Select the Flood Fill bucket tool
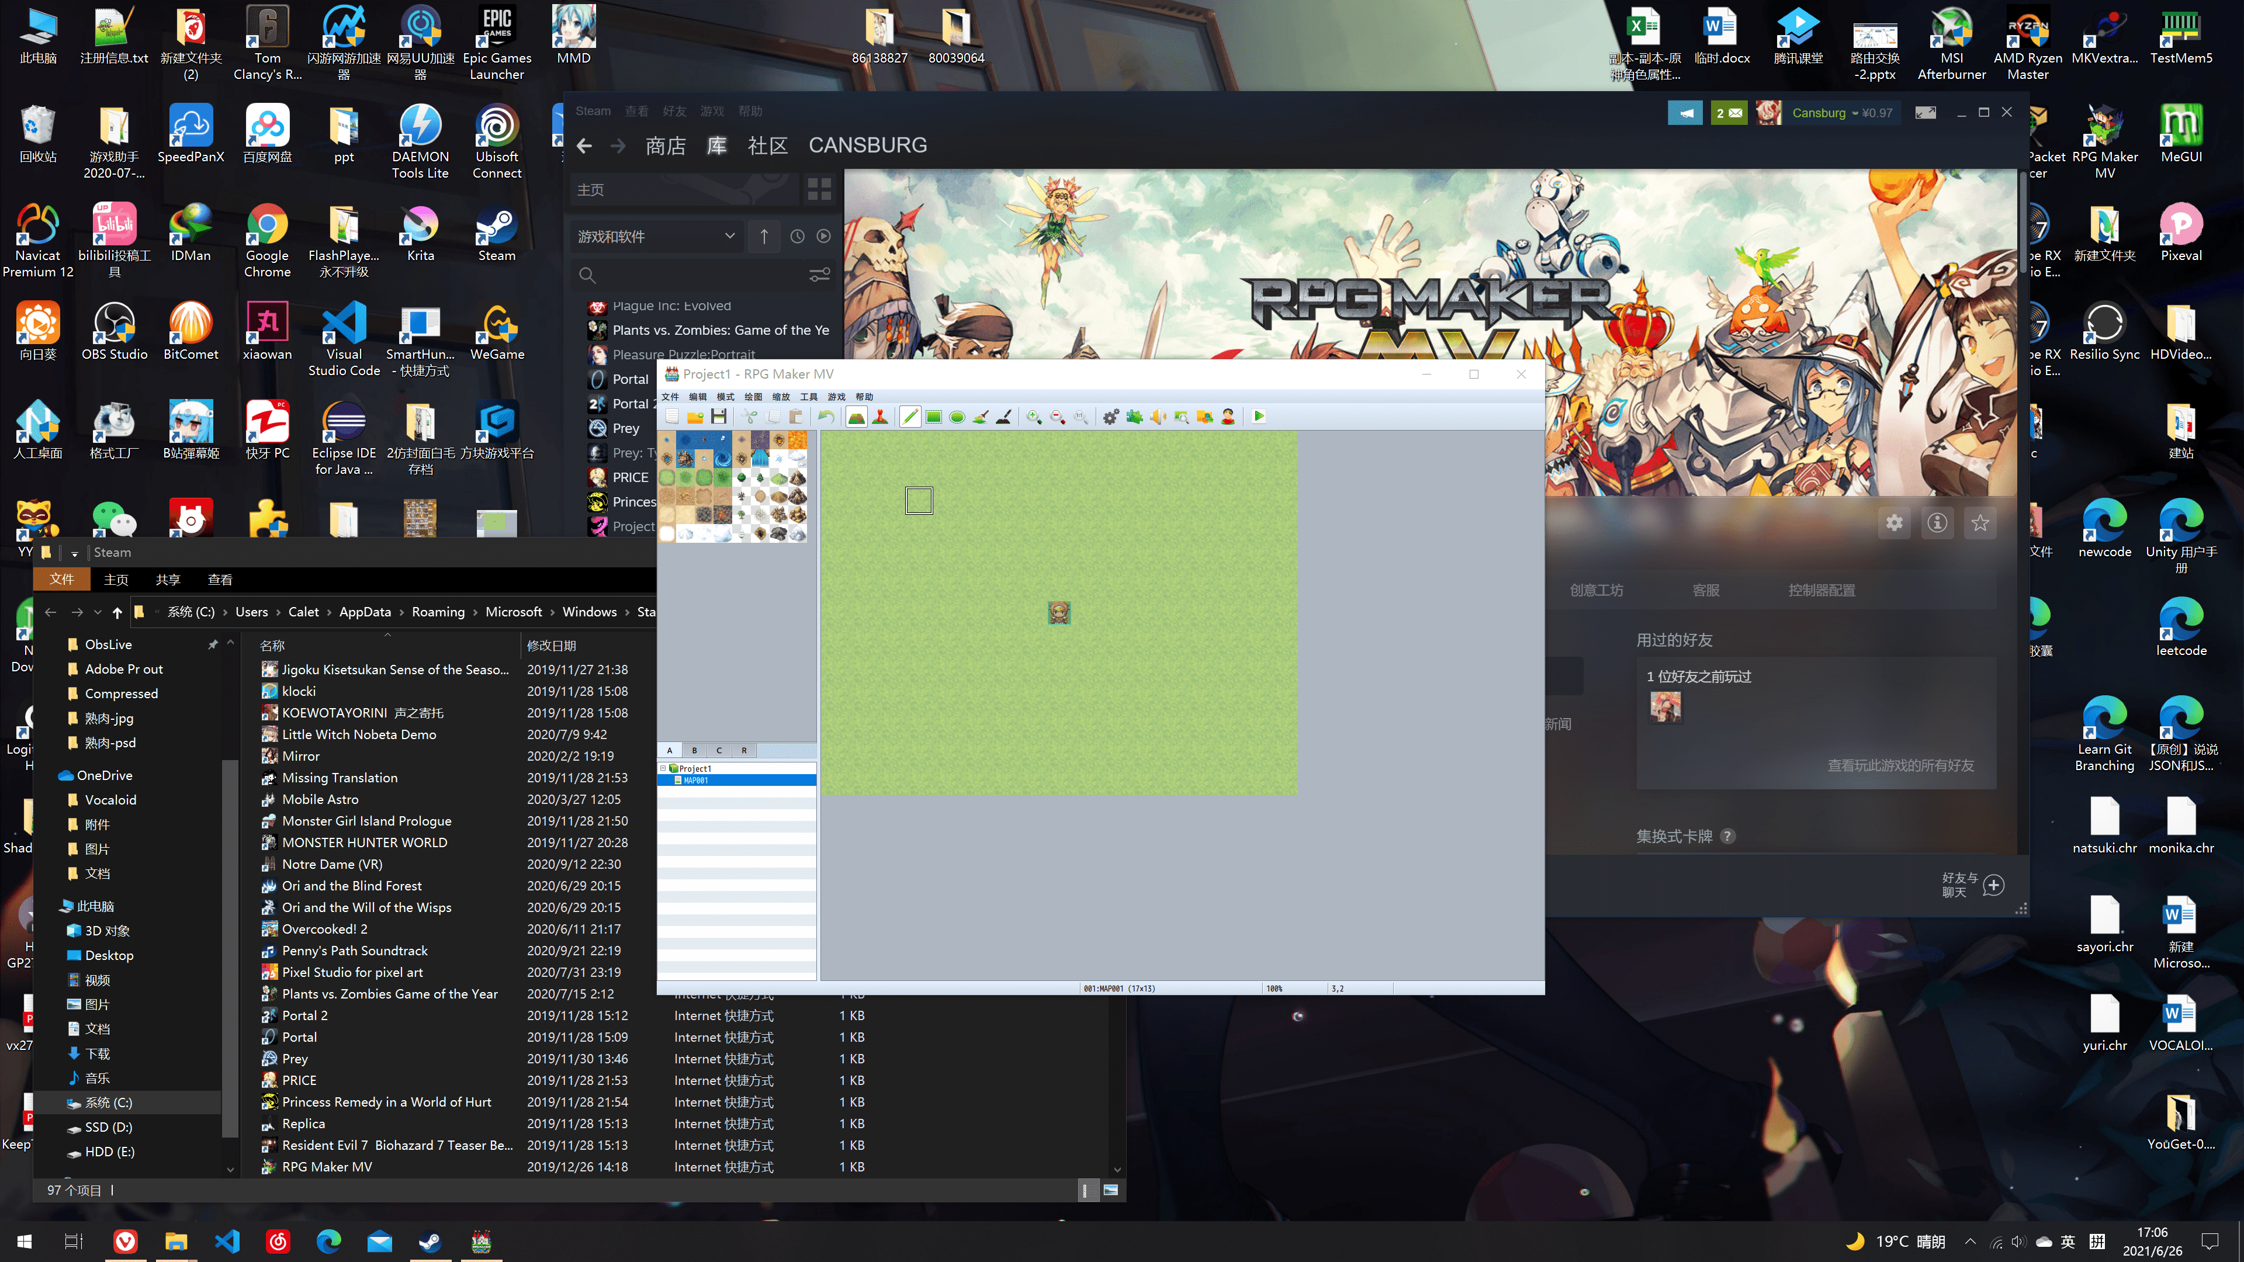Image resolution: width=2244 pixels, height=1262 pixels. click(x=981, y=417)
